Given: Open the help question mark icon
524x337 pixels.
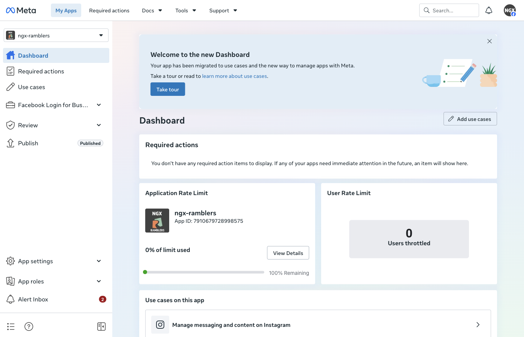Looking at the screenshot, I should click(x=29, y=327).
